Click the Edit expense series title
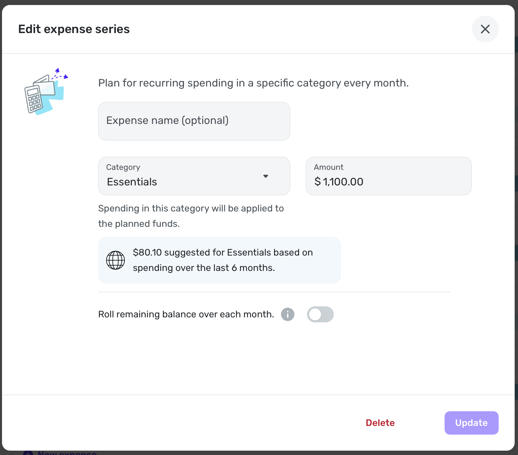The image size is (518, 455). (74, 29)
